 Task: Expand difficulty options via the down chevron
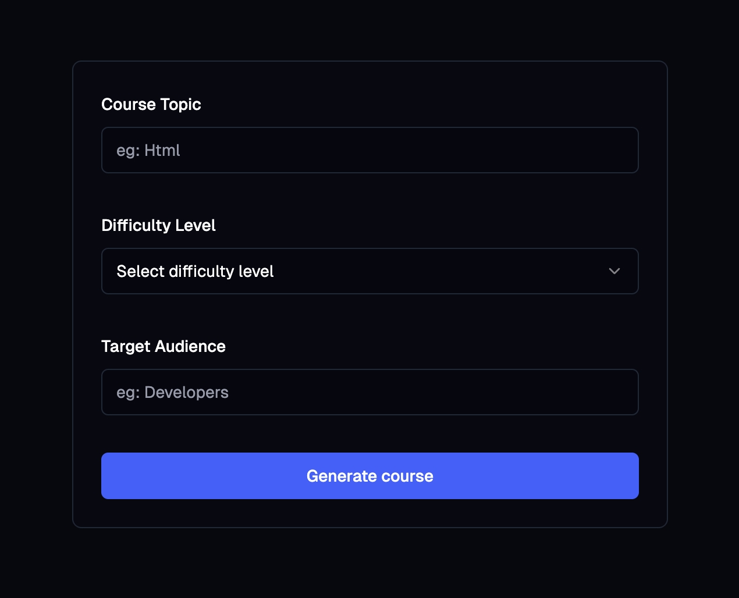pos(614,271)
